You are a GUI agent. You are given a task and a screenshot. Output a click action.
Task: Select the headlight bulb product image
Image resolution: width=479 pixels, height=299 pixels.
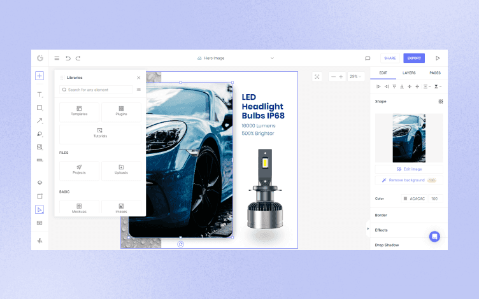265,189
